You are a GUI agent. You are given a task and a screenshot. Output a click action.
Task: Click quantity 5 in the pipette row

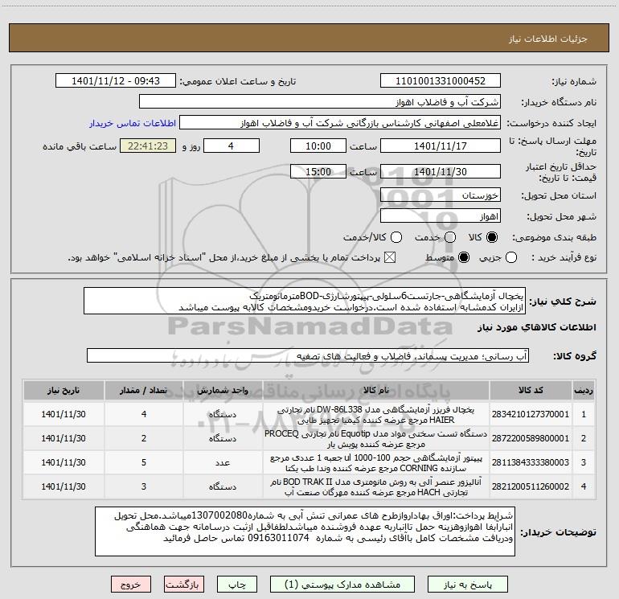pos(144,462)
